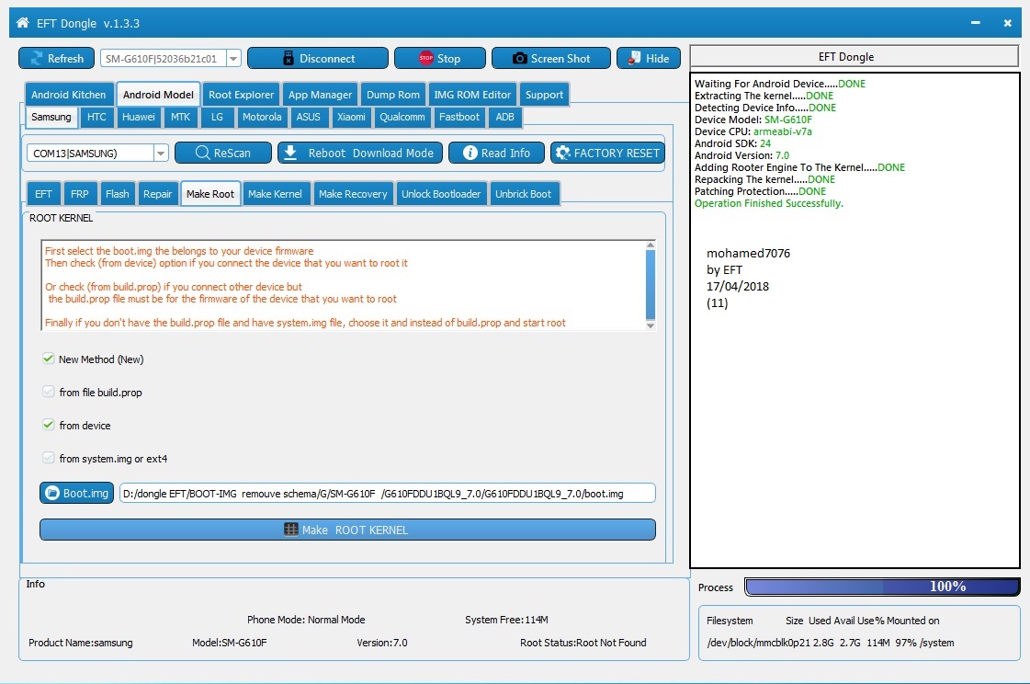Click 'System Free:114M' text
This screenshot has height=684, width=1030.
tap(506, 620)
